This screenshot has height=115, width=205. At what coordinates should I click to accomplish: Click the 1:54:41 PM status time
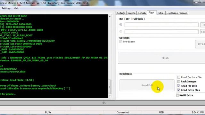[x=198, y=112]
